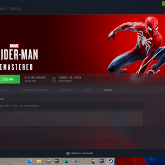Open the Suporte link
The width and height of the screenshot is (165, 165).
(x=108, y=90)
